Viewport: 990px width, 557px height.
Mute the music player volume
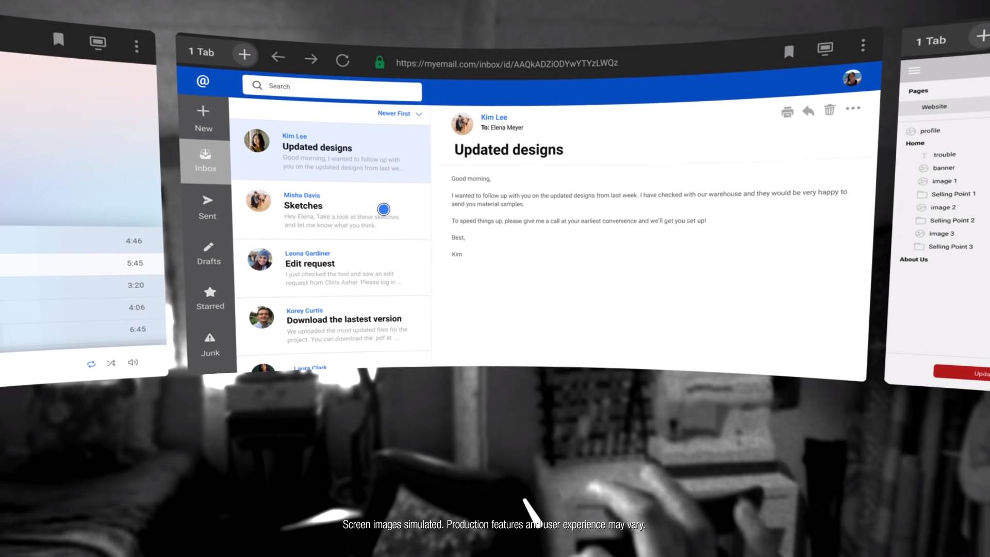coord(133,363)
